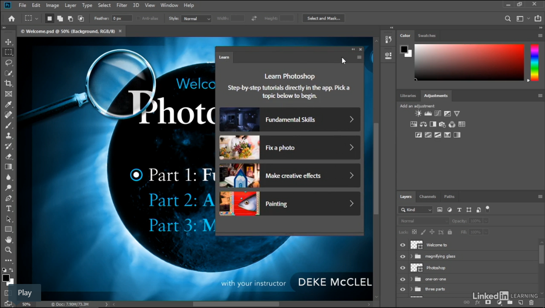Select the Horizontal Type tool
The image size is (545, 308).
pos(8,209)
